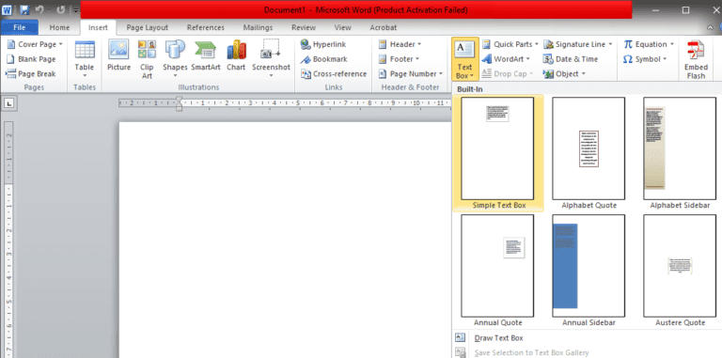722x358 pixels.
Task: Click the tab selector at ruler corner
Action: pyautogui.click(x=8, y=104)
